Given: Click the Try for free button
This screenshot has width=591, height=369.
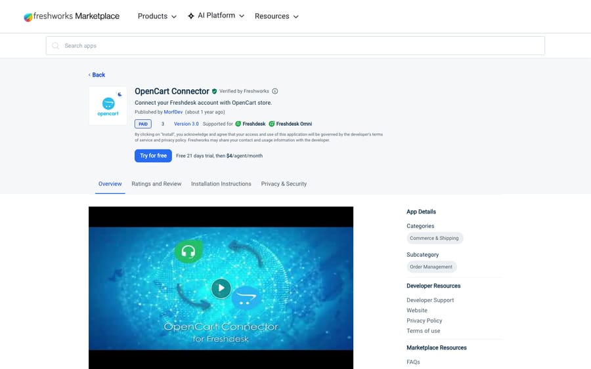Looking at the screenshot, I should click(x=153, y=156).
